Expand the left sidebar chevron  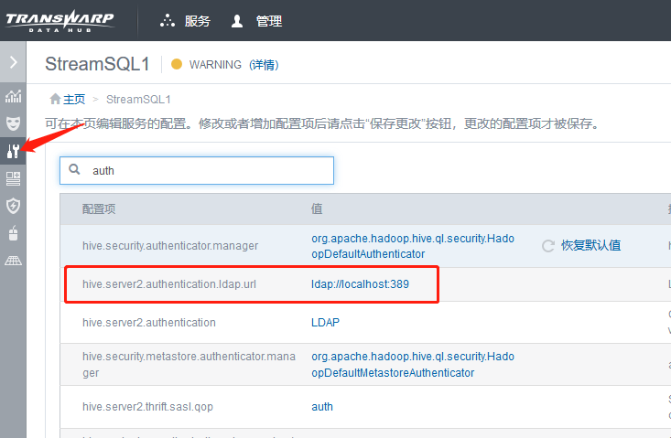(x=13, y=63)
